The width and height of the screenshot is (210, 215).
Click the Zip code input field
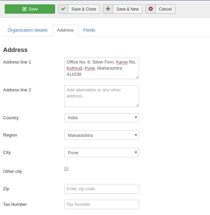click(x=101, y=189)
